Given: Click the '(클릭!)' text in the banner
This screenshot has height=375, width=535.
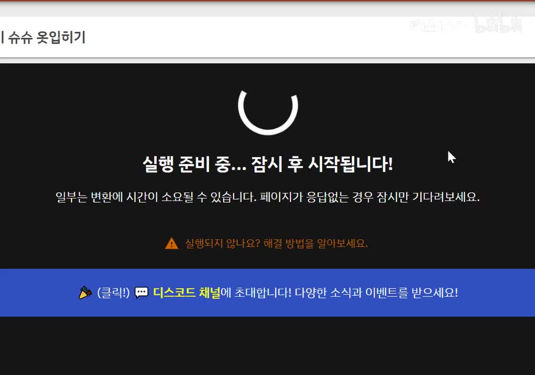Looking at the screenshot, I should click(x=113, y=293).
